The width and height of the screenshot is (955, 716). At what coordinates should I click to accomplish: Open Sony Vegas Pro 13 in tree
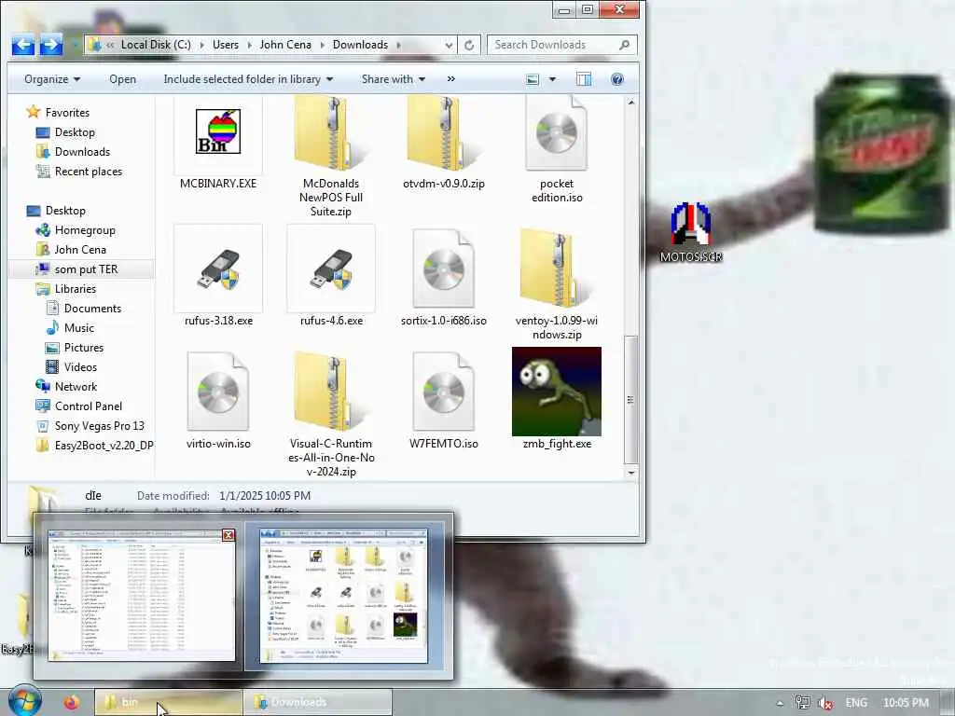[99, 425]
